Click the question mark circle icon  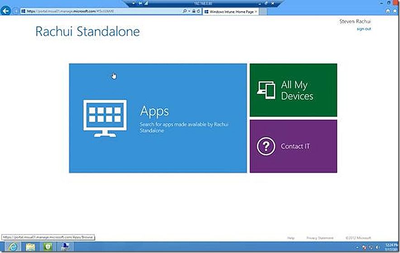tap(266, 146)
